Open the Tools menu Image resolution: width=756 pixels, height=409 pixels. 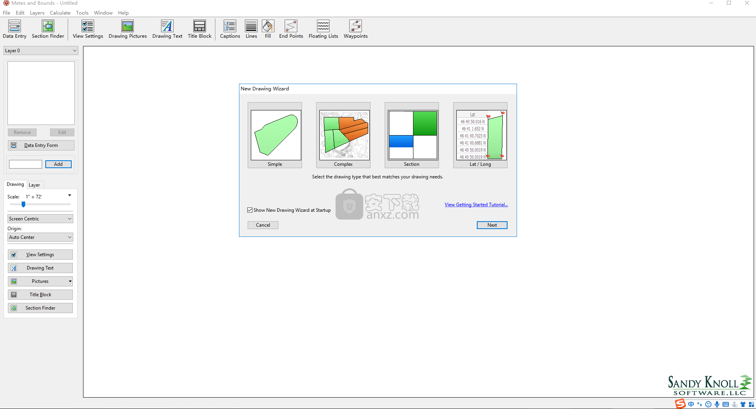[x=82, y=13]
